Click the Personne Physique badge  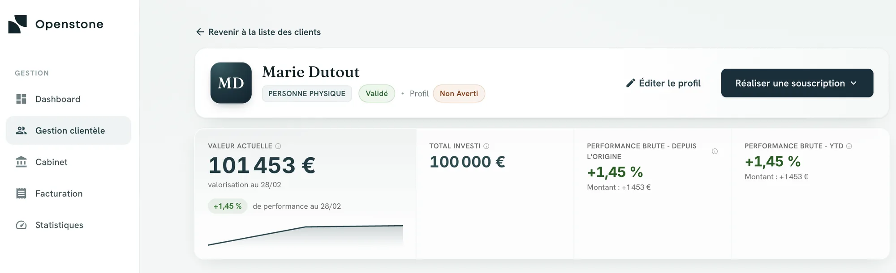coord(307,93)
